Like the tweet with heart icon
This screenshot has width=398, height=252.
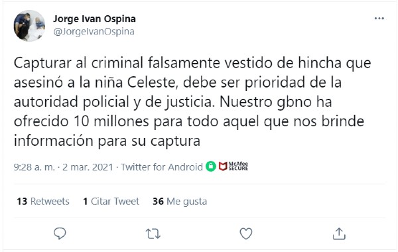coord(246,233)
